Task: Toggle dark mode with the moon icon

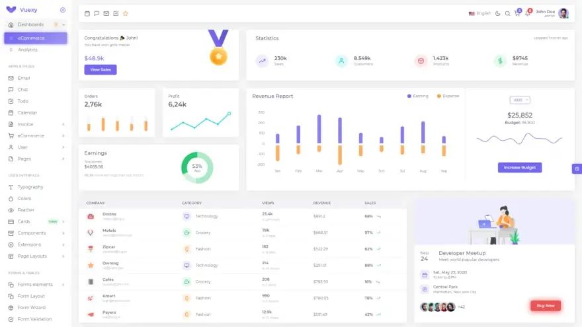Action: click(498, 13)
